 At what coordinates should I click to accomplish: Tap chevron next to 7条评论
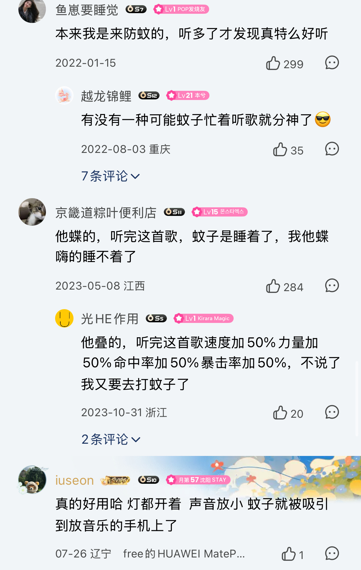tap(135, 176)
